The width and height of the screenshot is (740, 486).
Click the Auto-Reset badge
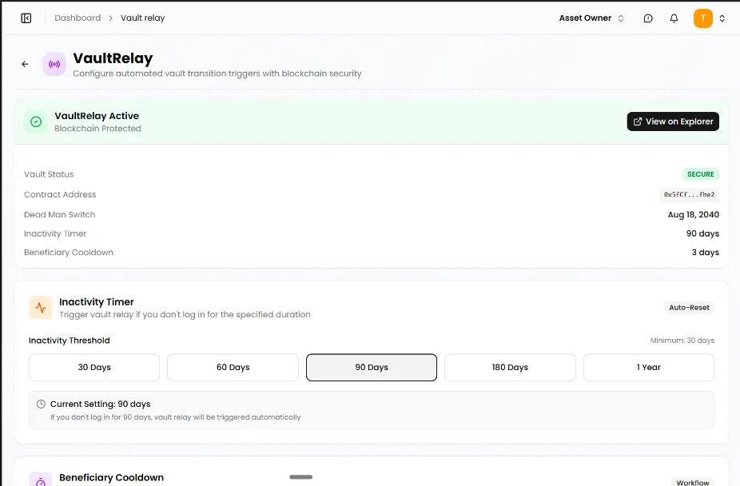coord(689,308)
